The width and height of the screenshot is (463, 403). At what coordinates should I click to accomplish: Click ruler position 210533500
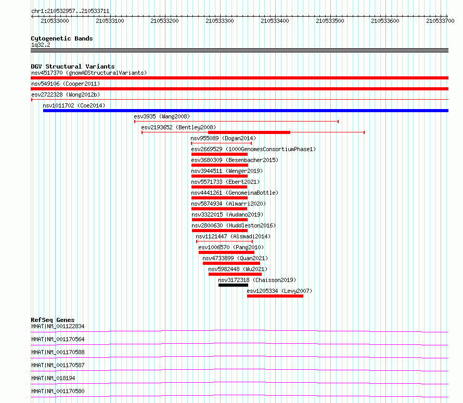pyautogui.click(x=330, y=21)
